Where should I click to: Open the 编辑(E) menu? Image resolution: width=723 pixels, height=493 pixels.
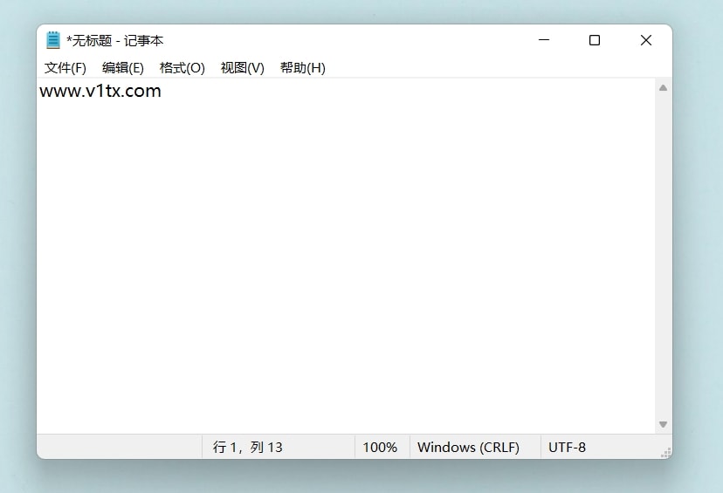tap(122, 68)
